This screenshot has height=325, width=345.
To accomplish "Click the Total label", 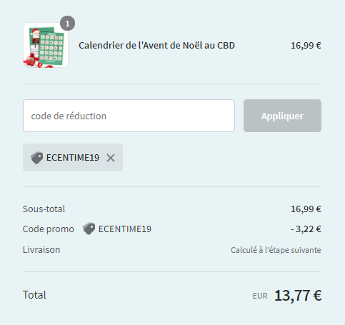I will click(x=34, y=295).
